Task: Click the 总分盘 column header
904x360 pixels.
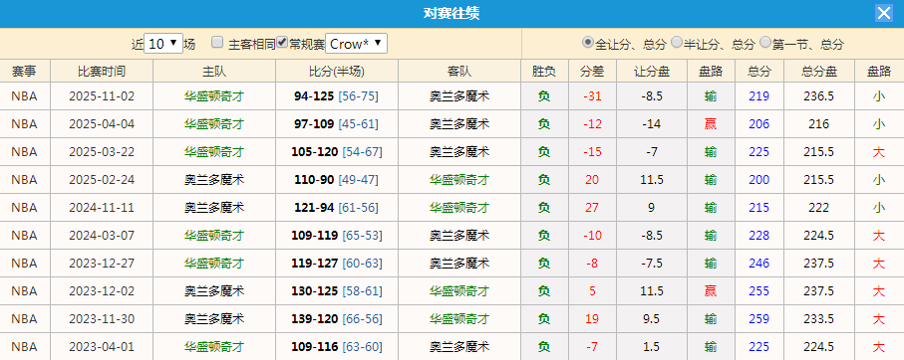Action: tap(819, 72)
